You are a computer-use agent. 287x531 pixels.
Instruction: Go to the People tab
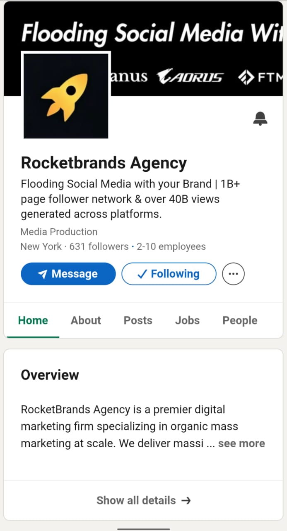[x=240, y=320]
